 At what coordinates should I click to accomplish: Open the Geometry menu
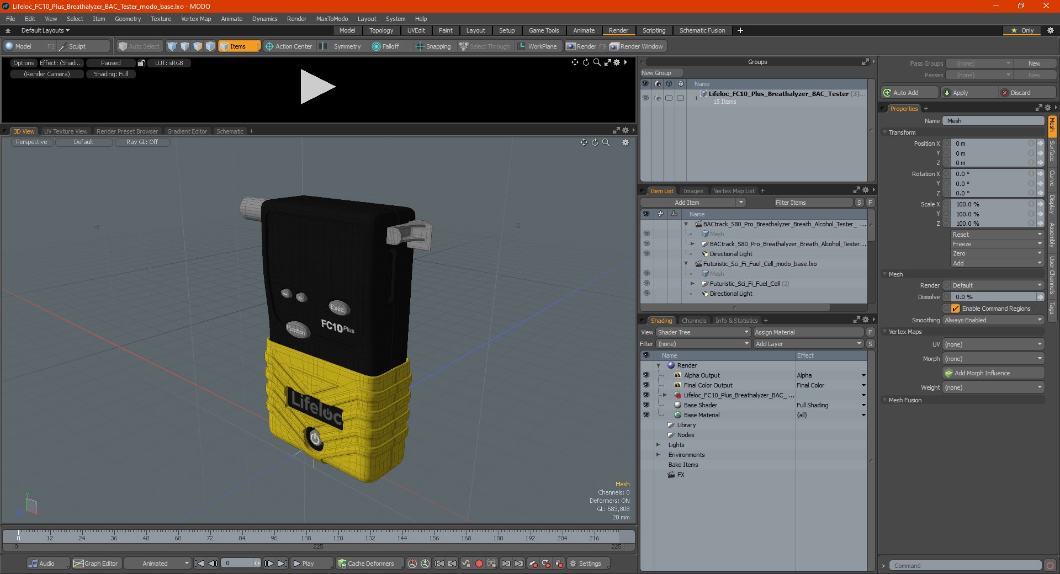click(128, 19)
